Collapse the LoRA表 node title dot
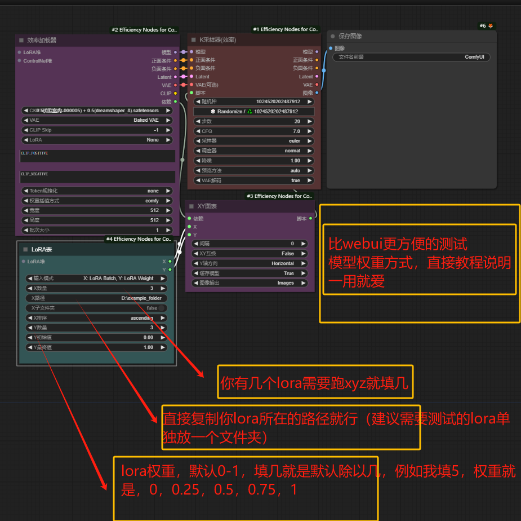 pos(25,249)
